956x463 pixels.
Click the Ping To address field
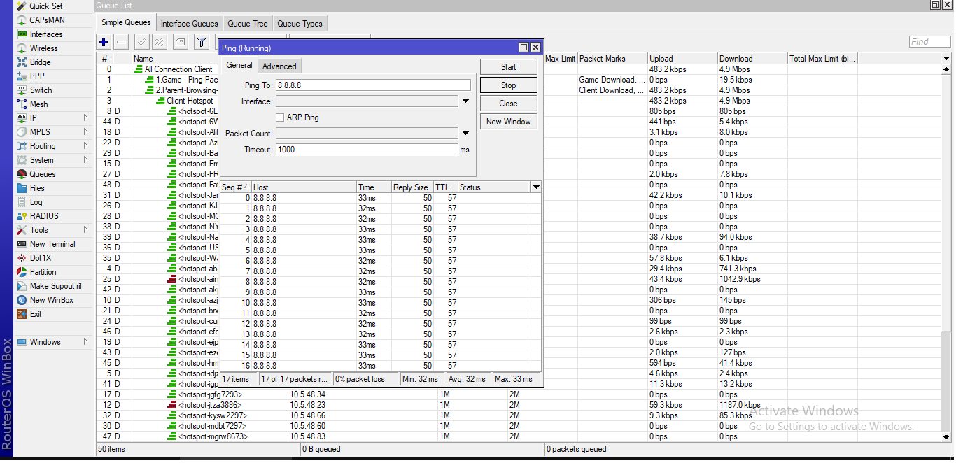click(x=373, y=85)
